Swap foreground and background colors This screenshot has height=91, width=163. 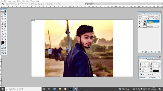(x=5, y=41)
